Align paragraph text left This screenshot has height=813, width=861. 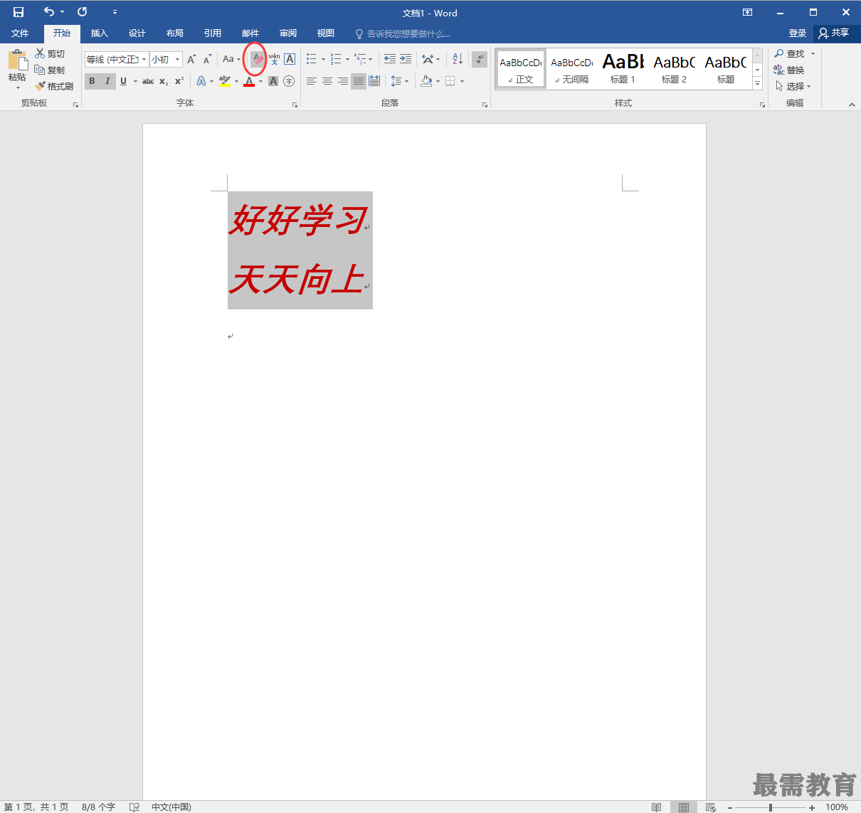pyautogui.click(x=312, y=81)
